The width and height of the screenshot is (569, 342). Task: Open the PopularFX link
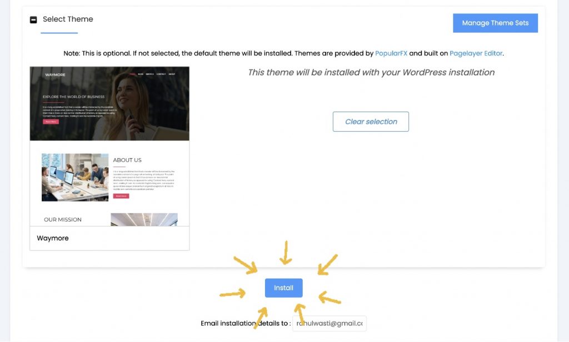(x=391, y=53)
